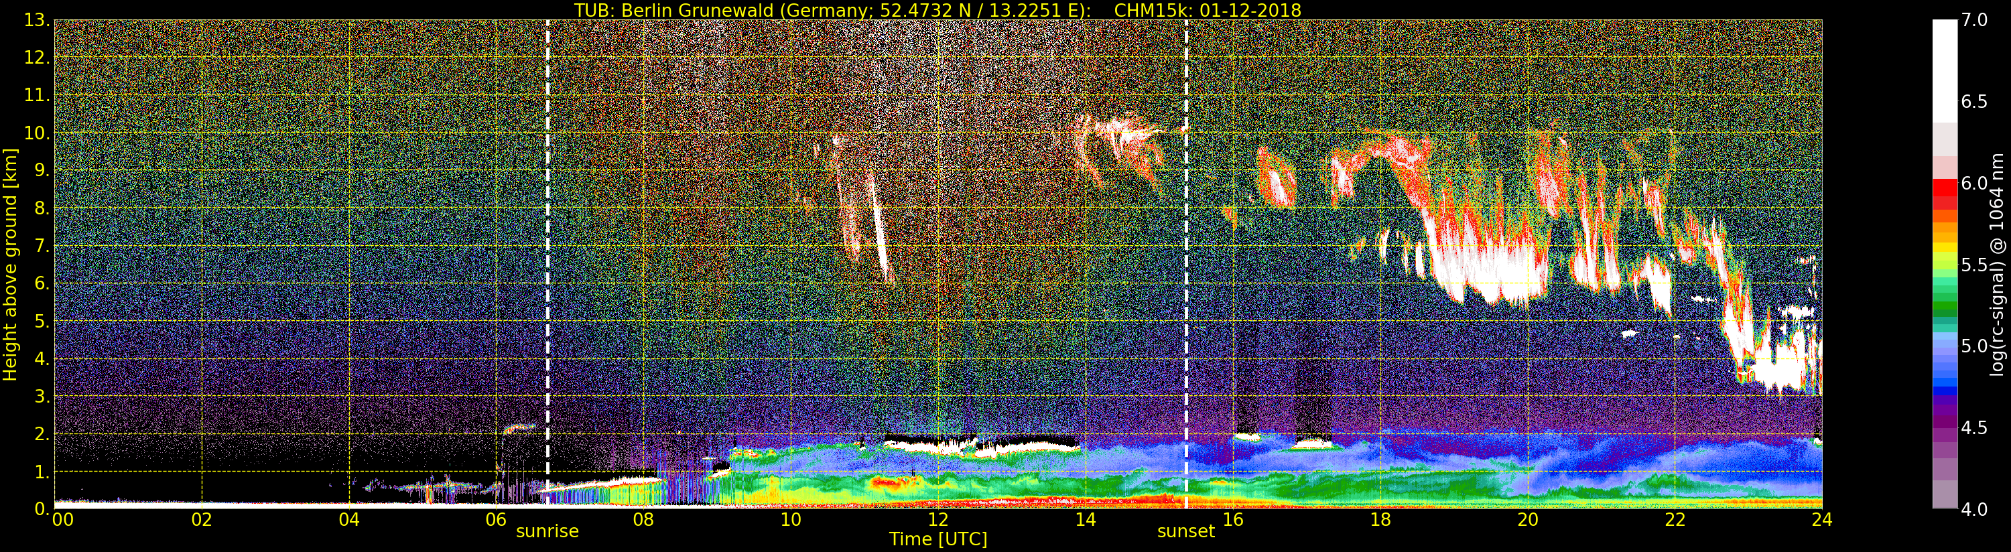Click colorbar tick value '4.5'
Viewport: 2011px width, 552px height.
(1974, 428)
